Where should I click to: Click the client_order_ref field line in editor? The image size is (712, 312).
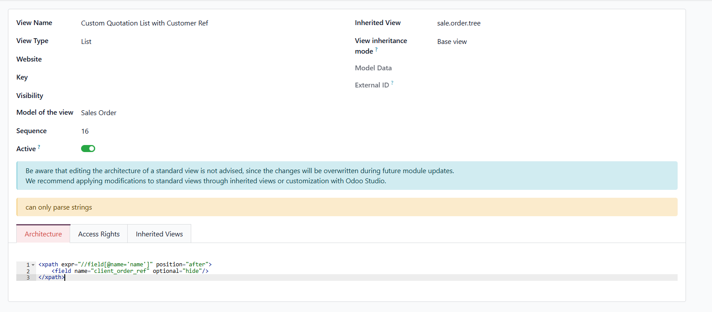pos(130,271)
